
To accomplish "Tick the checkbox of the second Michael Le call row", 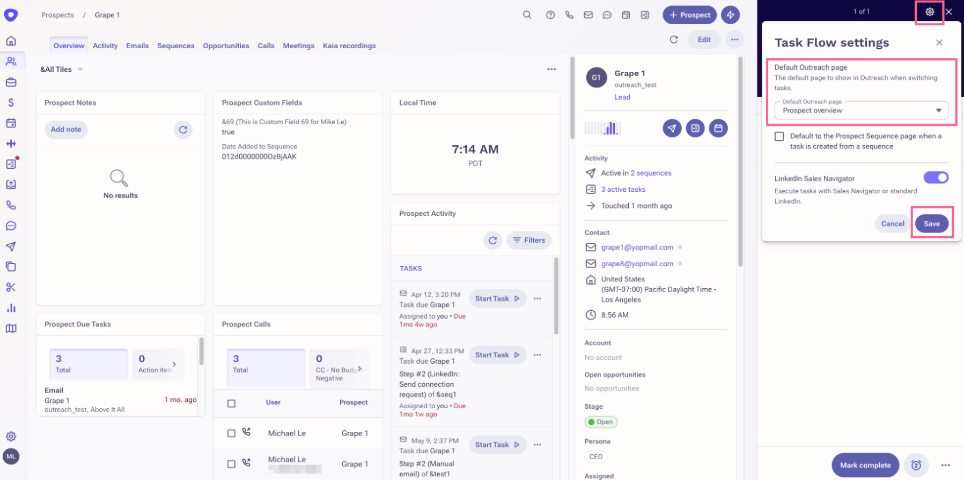I will 231,464.
